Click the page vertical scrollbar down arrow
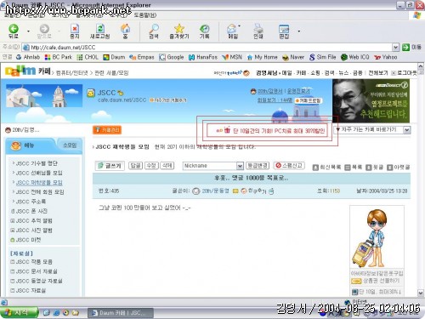Screen dimensions: 425x319 click(421, 293)
